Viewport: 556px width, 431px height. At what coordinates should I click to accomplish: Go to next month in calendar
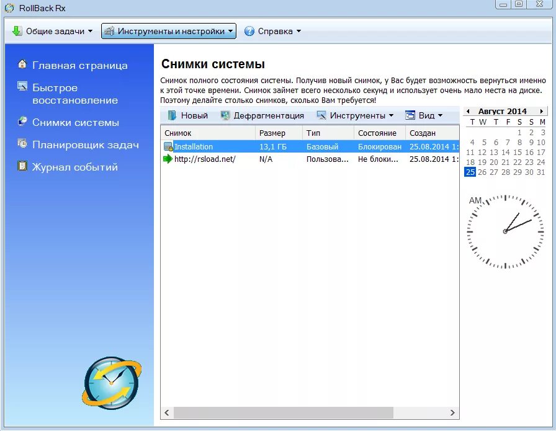click(x=542, y=111)
